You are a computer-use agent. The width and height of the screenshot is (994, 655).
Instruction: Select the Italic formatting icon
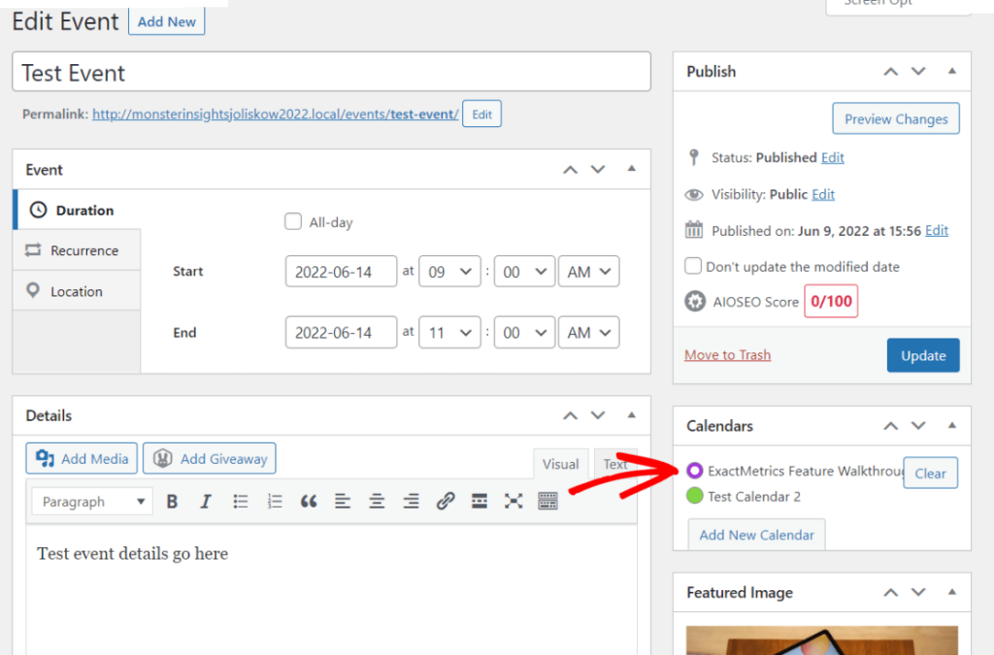pos(205,501)
